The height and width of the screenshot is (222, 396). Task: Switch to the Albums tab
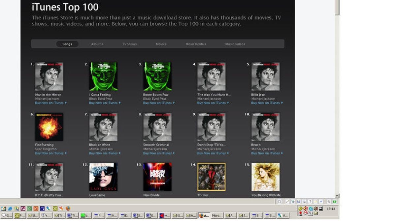coord(97,44)
